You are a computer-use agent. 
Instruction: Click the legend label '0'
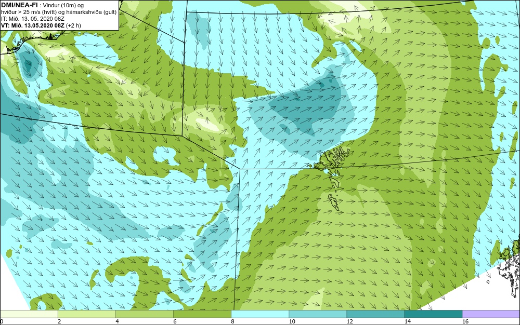(2, 321)
